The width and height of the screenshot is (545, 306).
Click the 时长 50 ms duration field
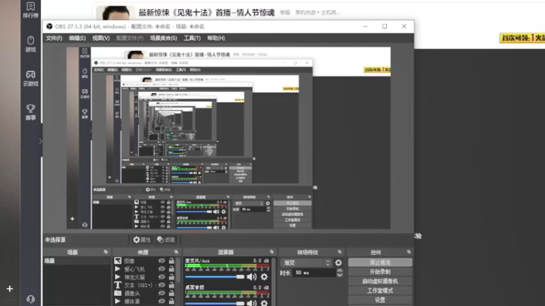[314, 273]
